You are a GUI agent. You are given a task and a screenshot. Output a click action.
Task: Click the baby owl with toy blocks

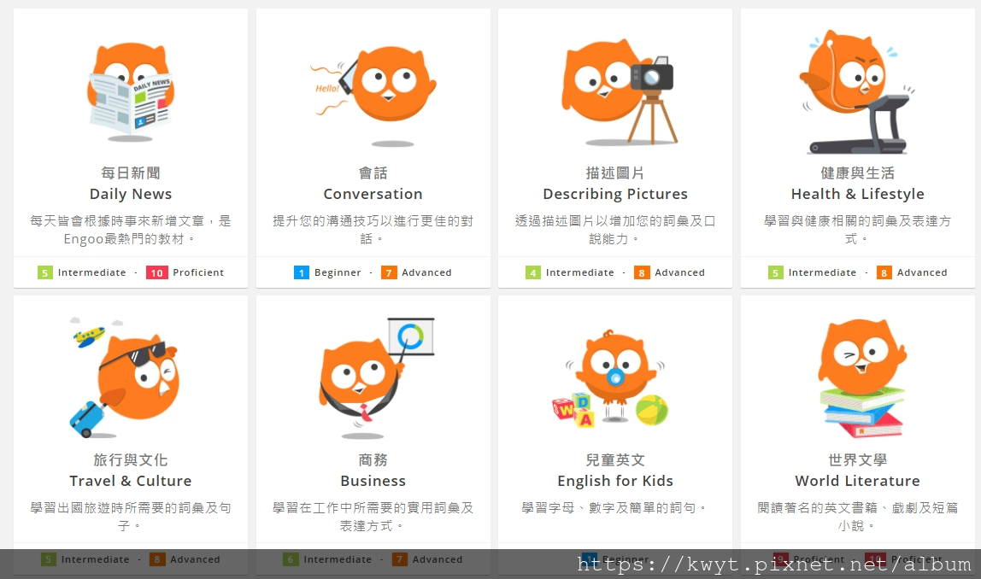pyautogui.click(x=611, y=378)
